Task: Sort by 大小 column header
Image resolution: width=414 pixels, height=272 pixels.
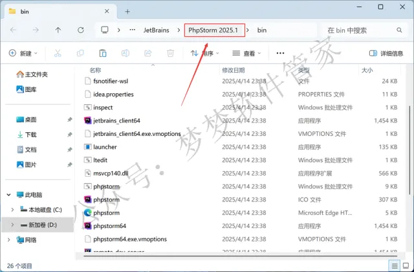Action: click(x=367, y=70)
